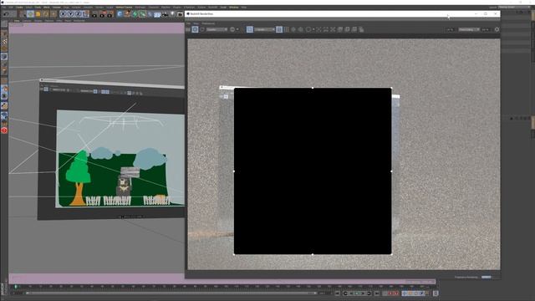
Task: Click the RenderView start render button
Action: tap(188, 30)
